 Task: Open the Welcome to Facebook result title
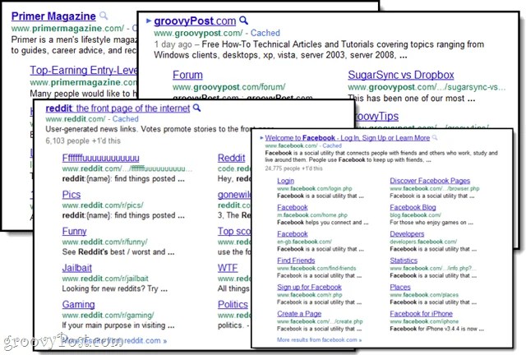pos(347,137)
